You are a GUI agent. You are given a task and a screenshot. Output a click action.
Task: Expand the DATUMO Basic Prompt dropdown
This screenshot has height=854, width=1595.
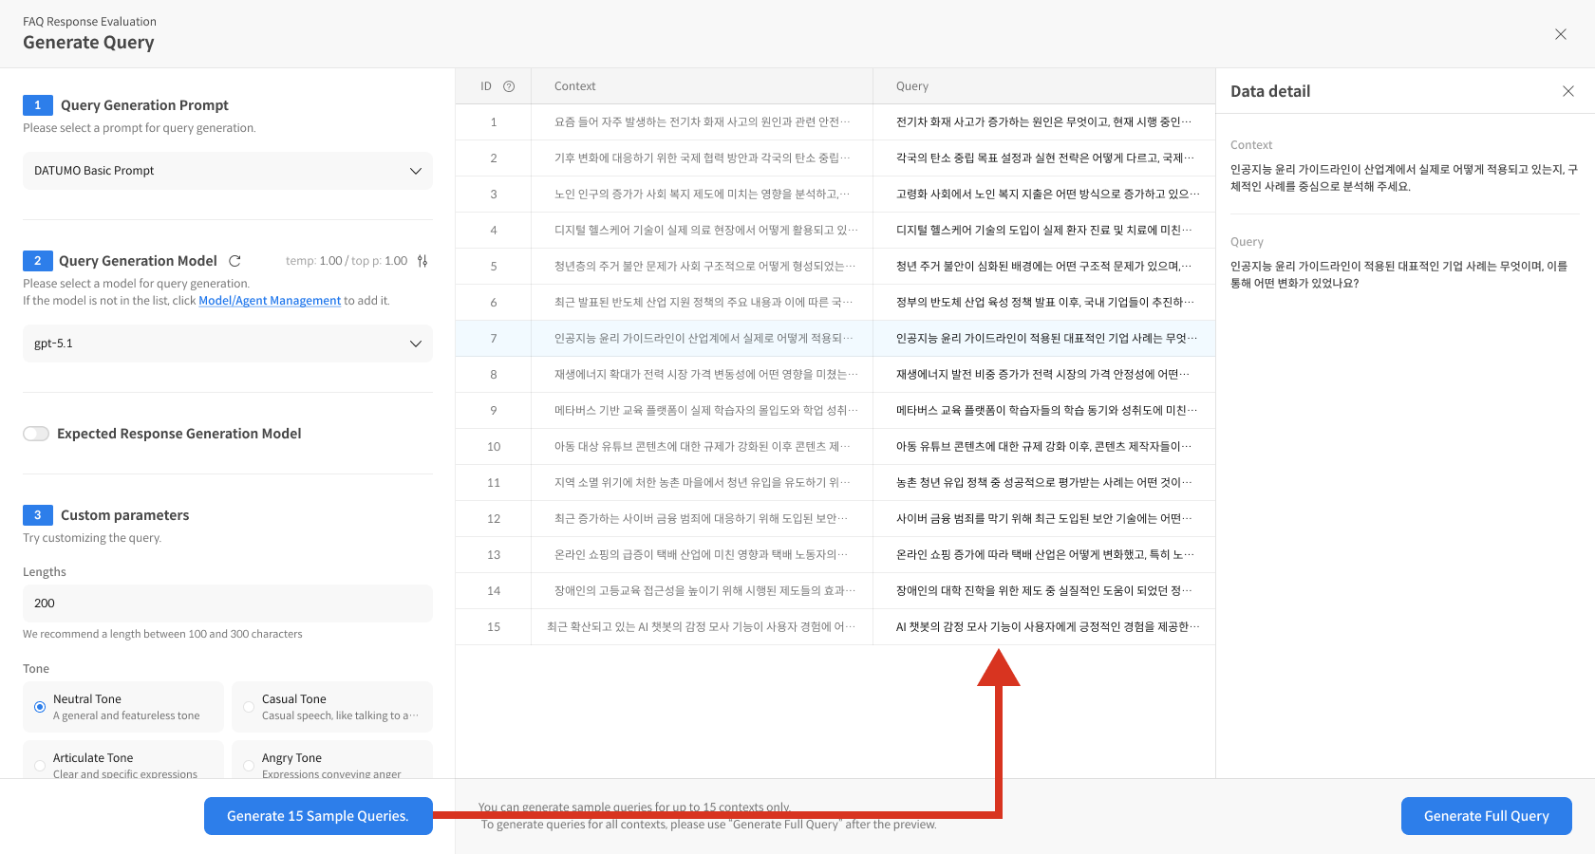228,171
